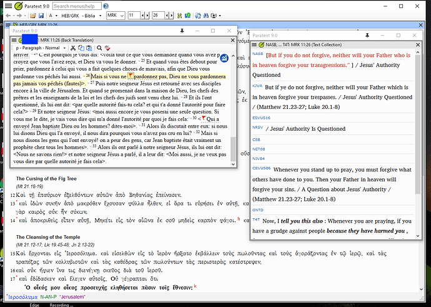The height and width of the screenshot is (307, 431).
Task: Paste with the clipboard icon
Action: pos(89,48)
